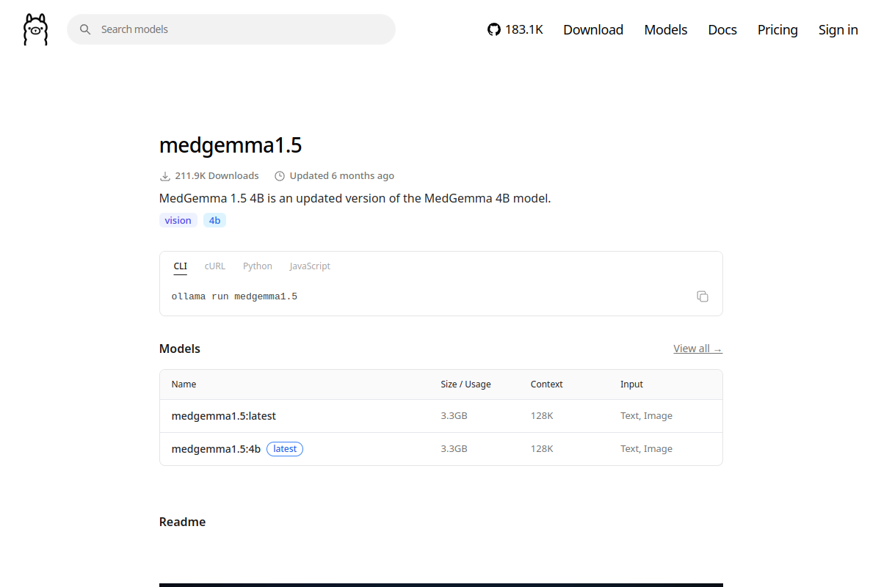Open medgemma1.5:4b model row

click(441, 449)
